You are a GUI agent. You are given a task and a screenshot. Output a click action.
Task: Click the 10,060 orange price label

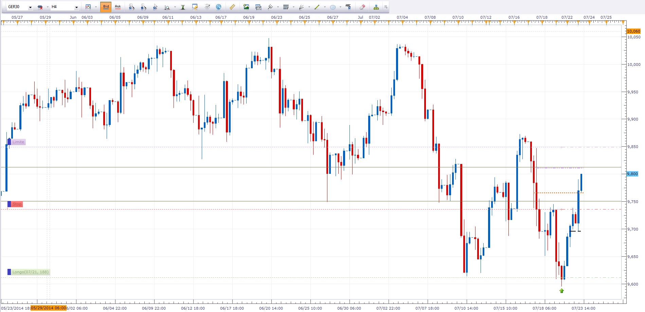click(x=633, y=31)
